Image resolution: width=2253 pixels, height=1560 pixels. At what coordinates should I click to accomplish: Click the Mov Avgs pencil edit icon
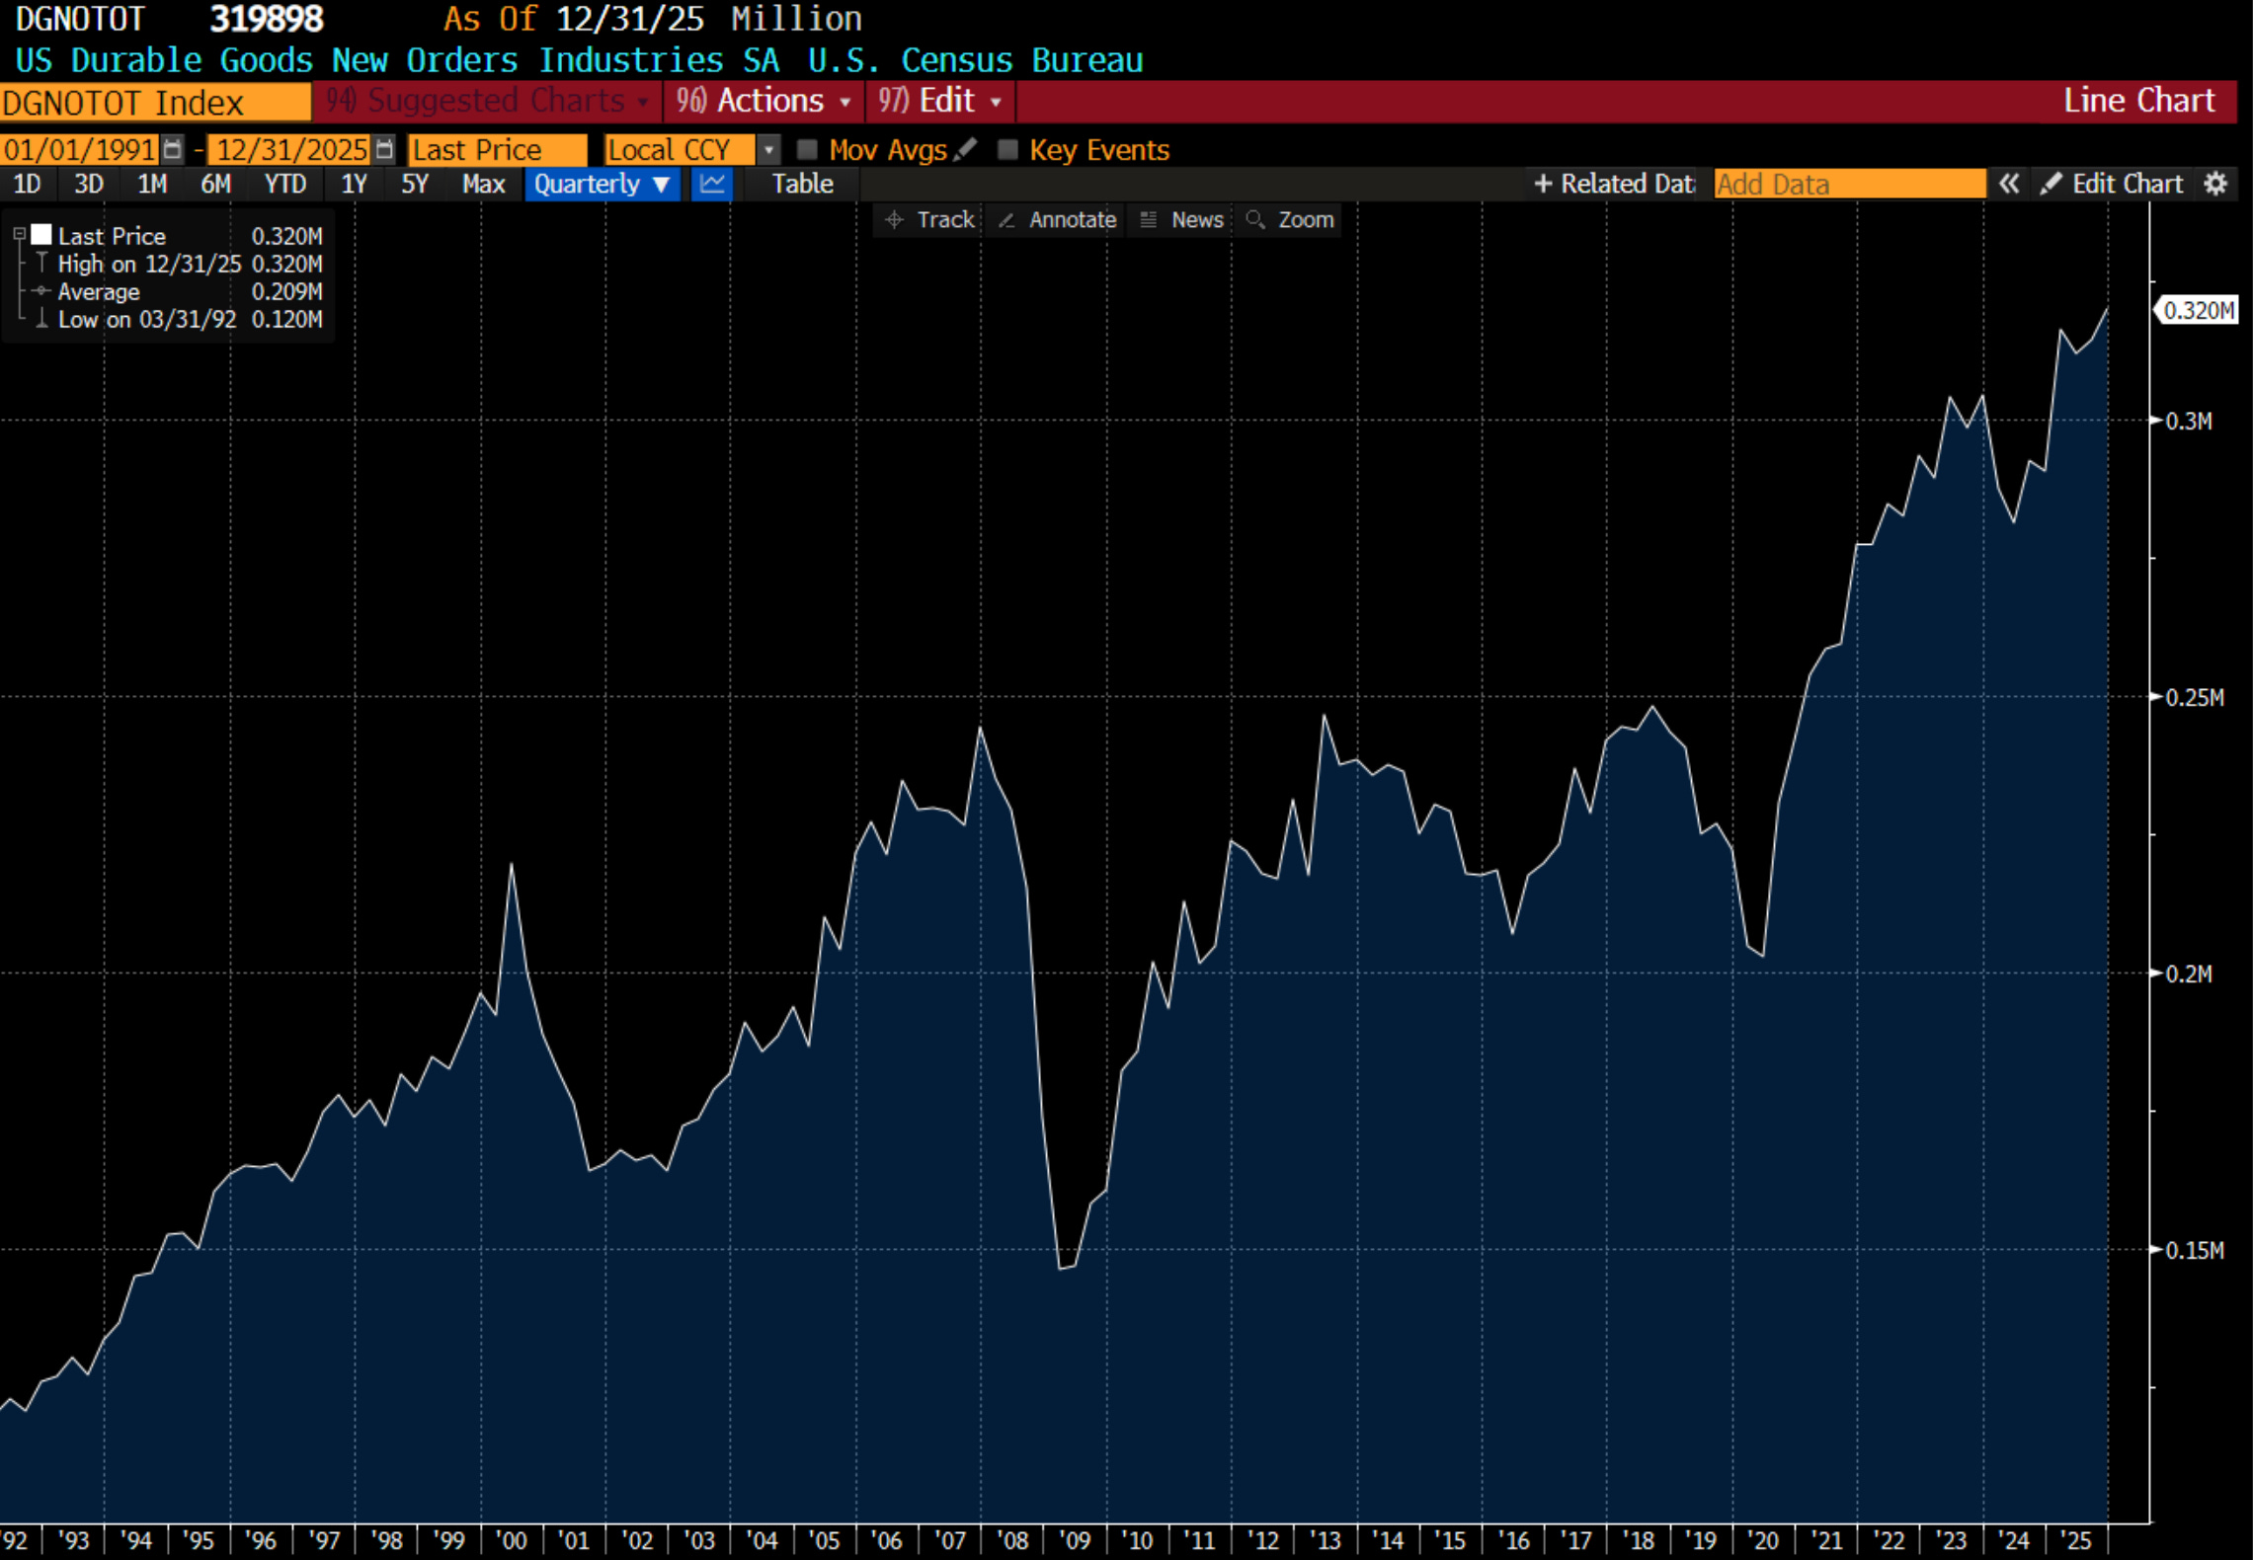tap(966, 149)
